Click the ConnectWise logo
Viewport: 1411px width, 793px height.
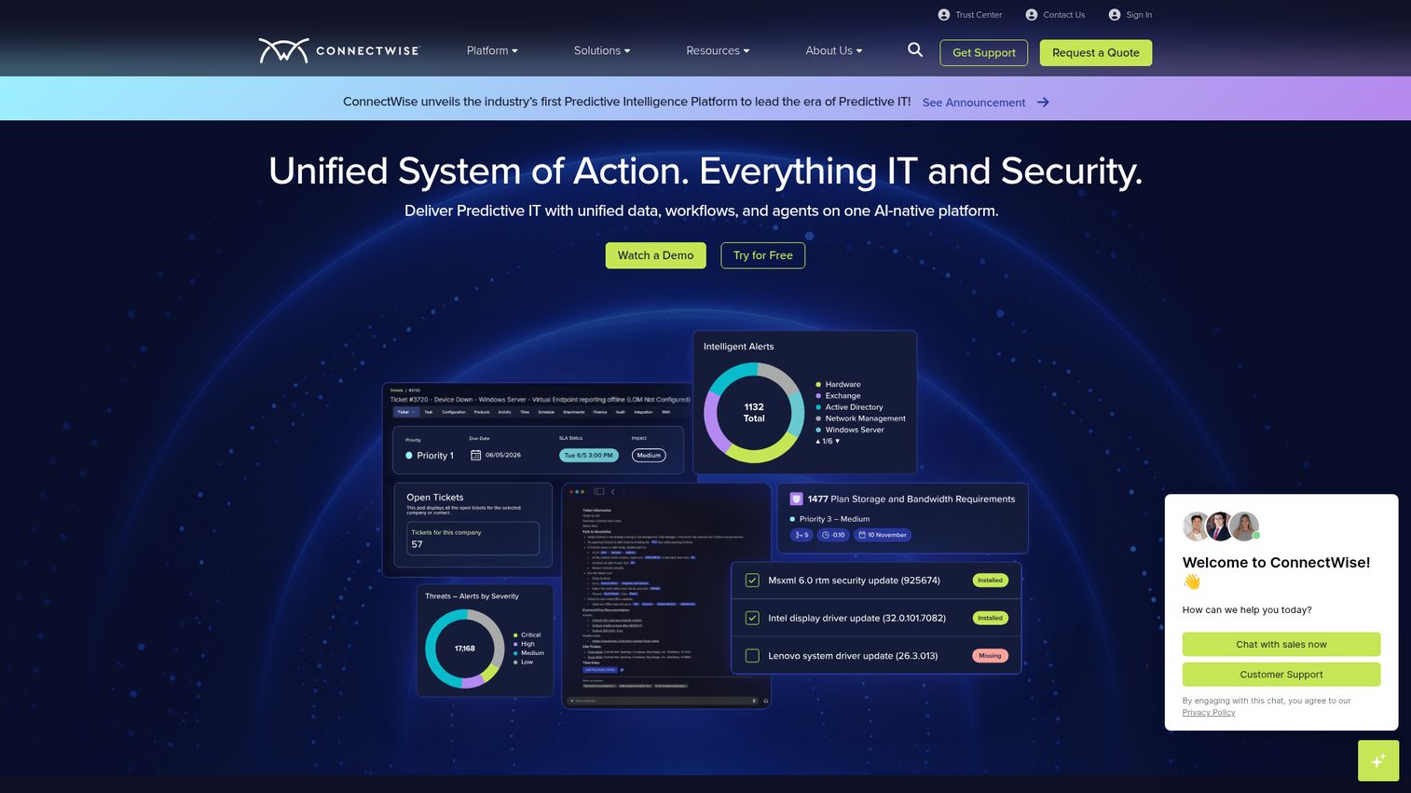point(339,50)
